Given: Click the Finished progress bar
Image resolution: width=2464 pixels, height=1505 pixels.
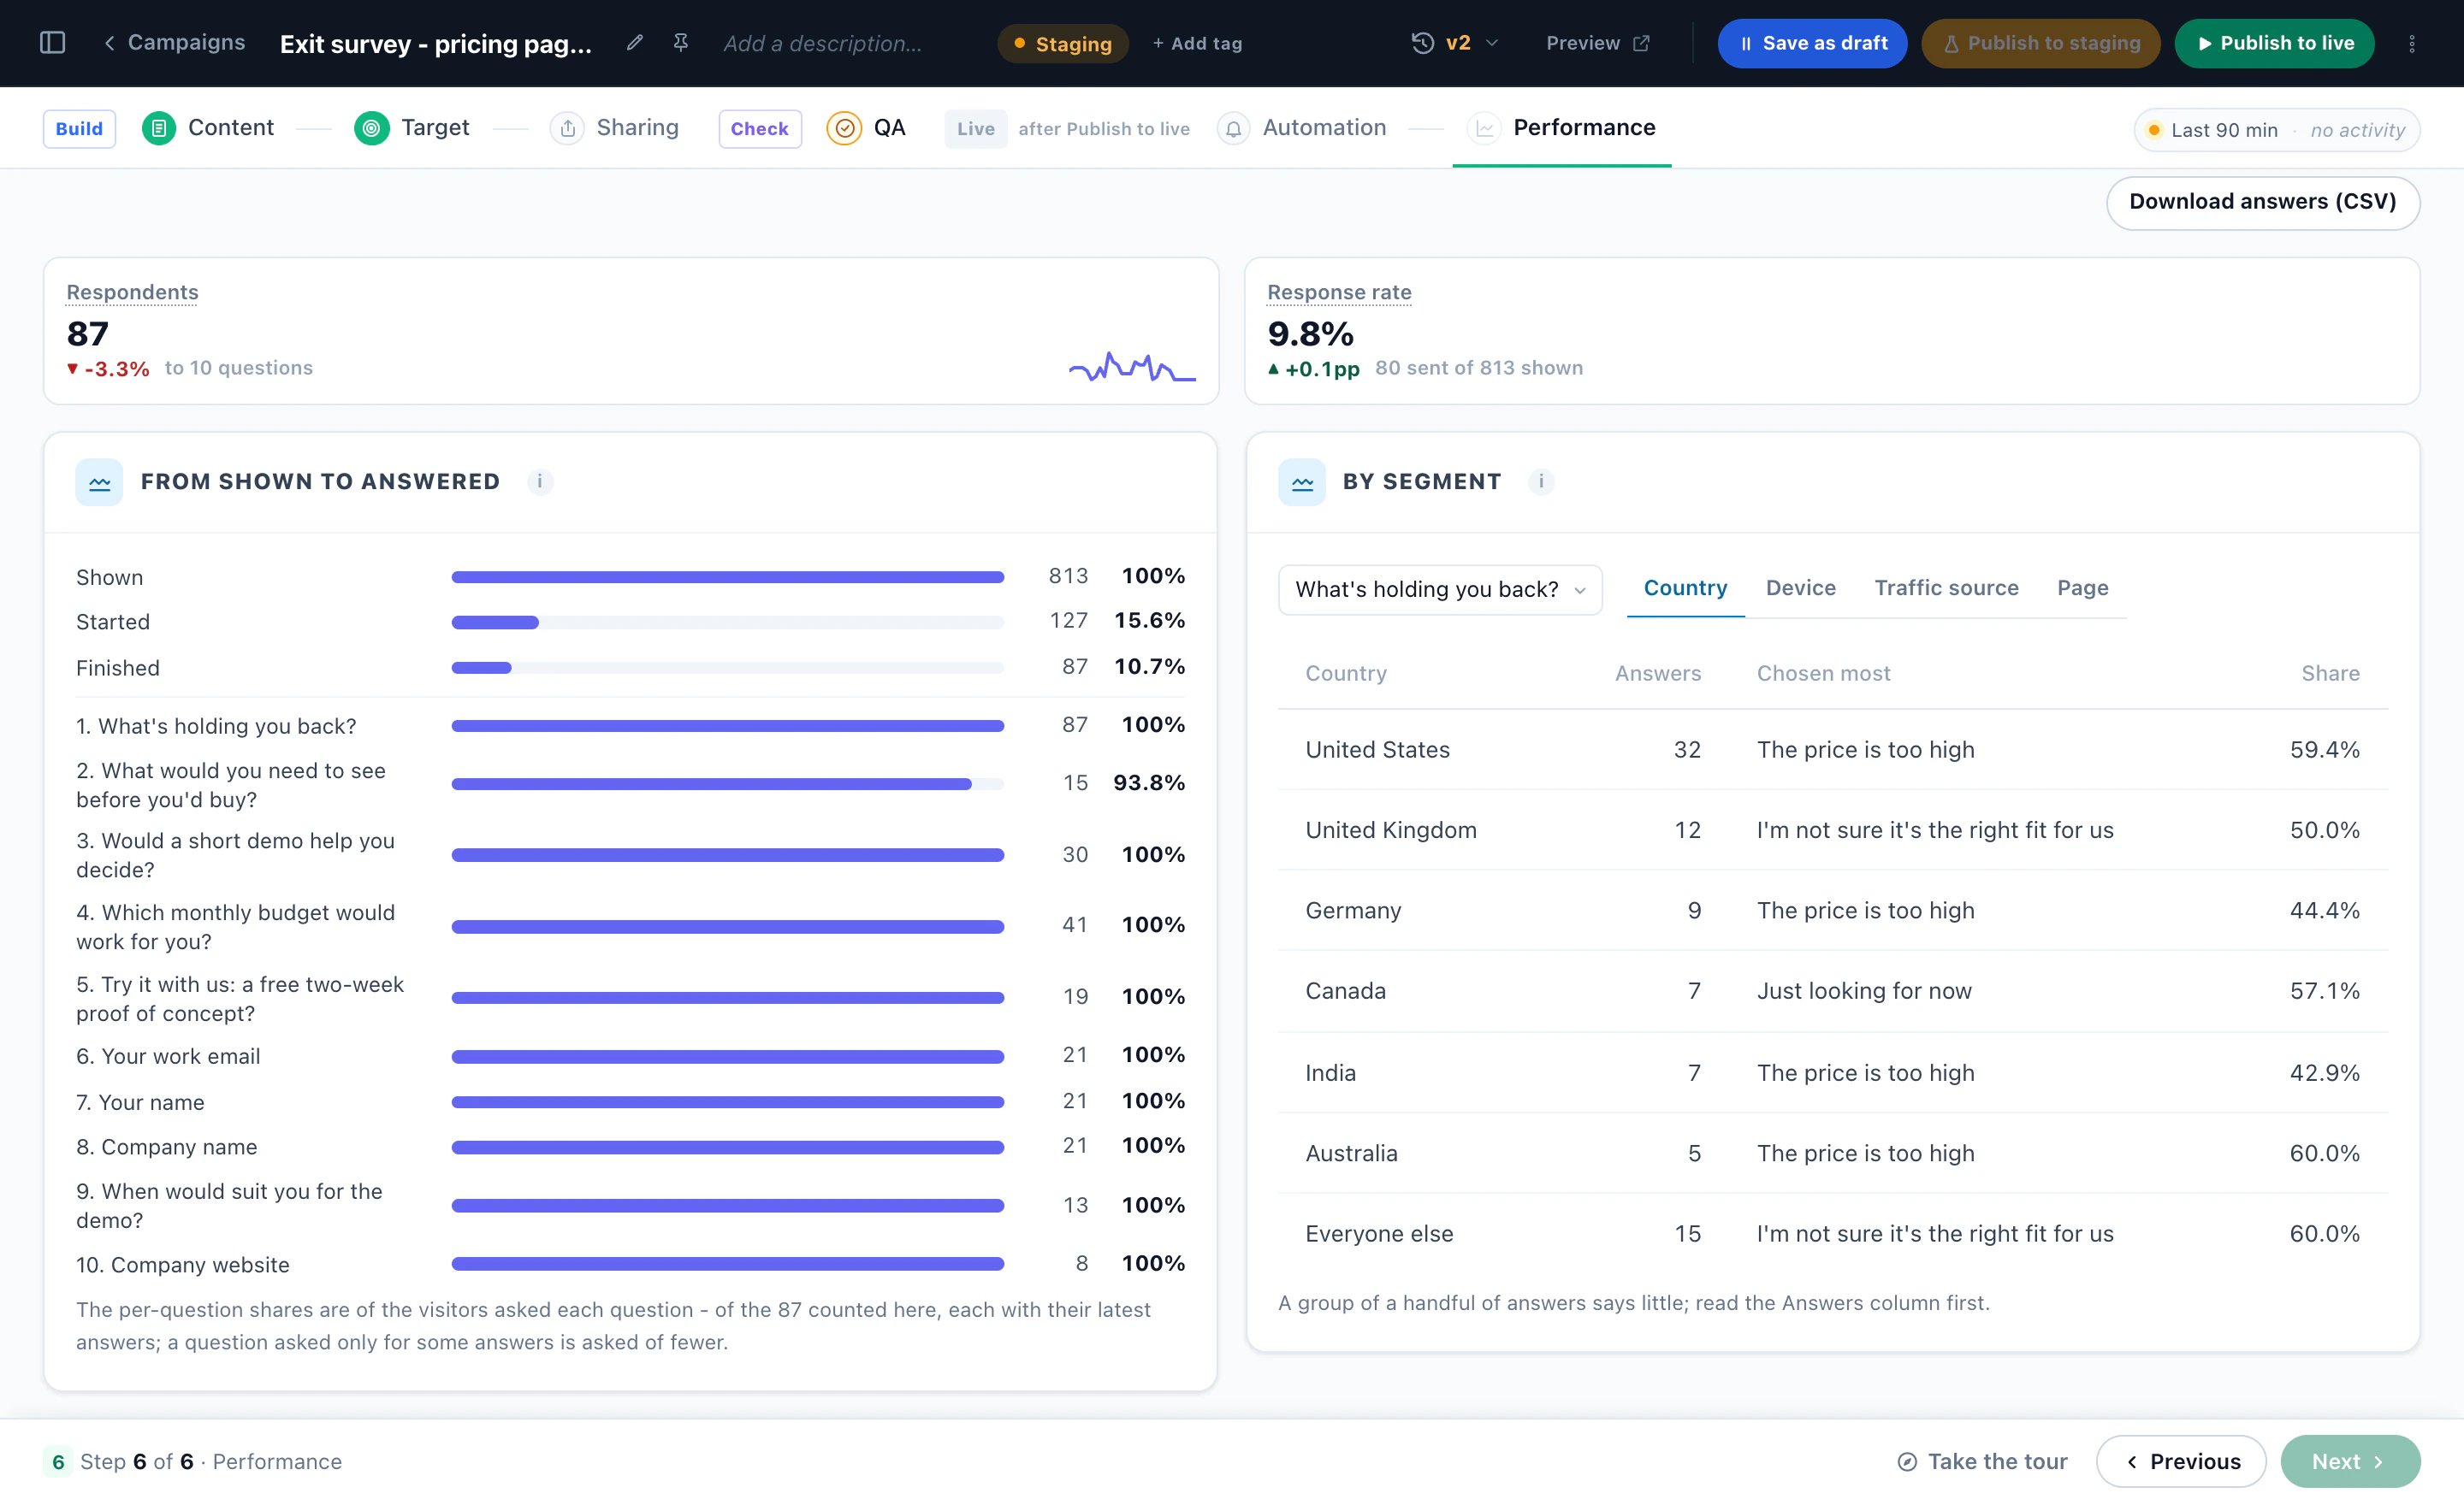Looking at the screenshot, I should [x=727, y=668].
